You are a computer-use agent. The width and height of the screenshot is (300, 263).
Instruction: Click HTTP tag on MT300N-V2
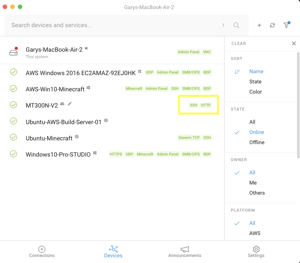click(x=206, y=105)
